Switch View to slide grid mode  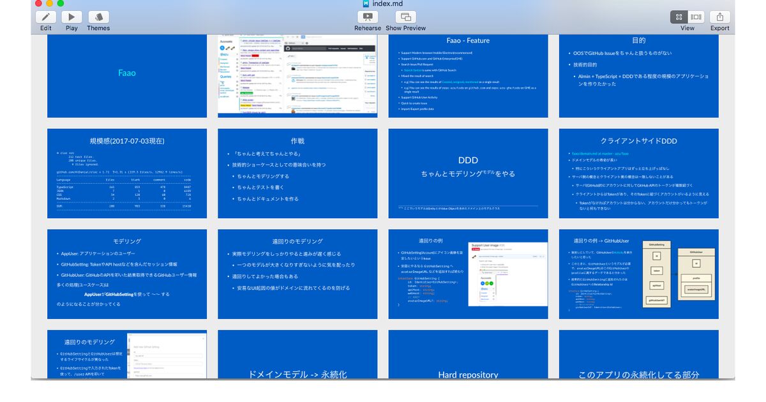[x=679, y=17]
